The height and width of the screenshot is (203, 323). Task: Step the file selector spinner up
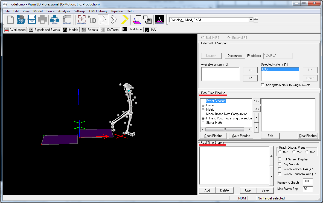coord(256,19)
